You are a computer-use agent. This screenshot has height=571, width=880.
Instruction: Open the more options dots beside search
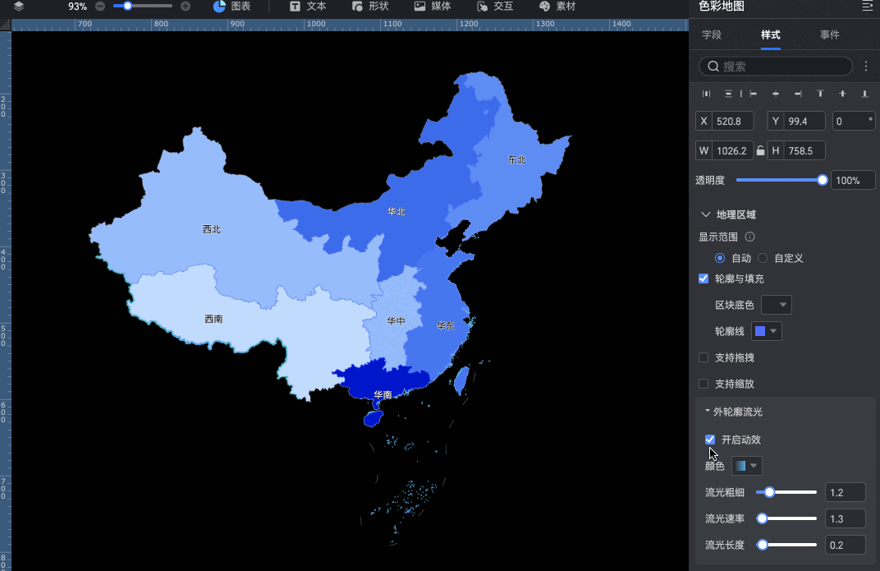tap(866, 67)
